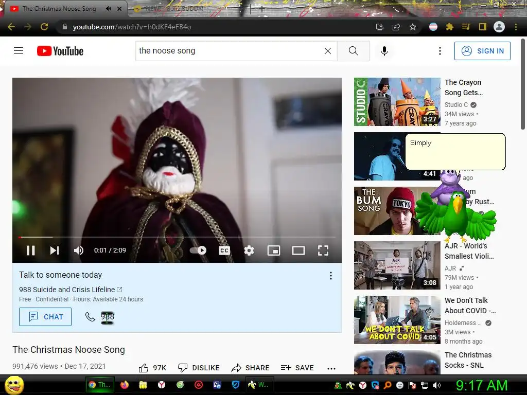This screenshot has height=395, width=527.
Task: Click the DISLIKE button
Action: click(x=199, y=368)
